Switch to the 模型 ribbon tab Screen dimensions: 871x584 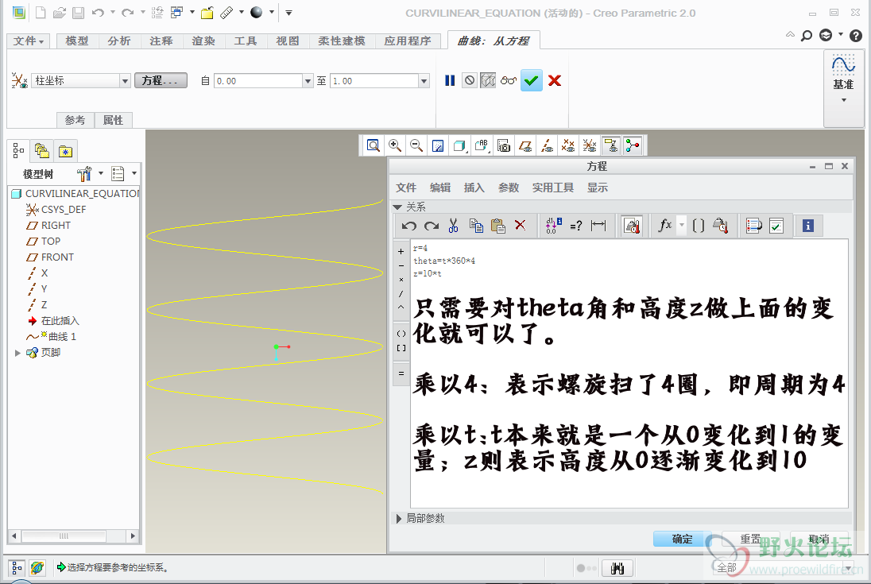tap(76, 41)
